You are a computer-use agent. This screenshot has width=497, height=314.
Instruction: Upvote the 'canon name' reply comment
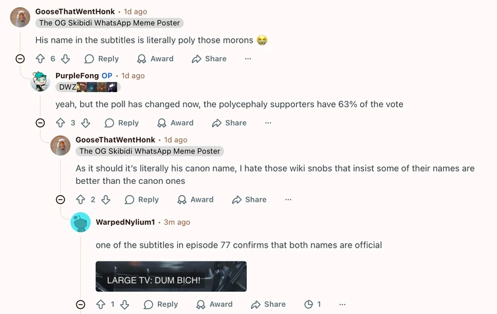tap(81, 200)
